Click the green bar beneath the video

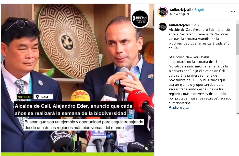(x=78, y=154)
